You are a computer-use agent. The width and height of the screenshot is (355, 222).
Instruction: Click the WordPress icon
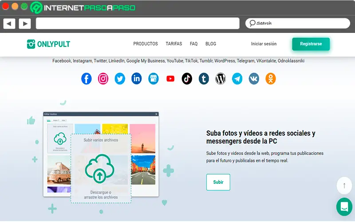pos(221,79)
